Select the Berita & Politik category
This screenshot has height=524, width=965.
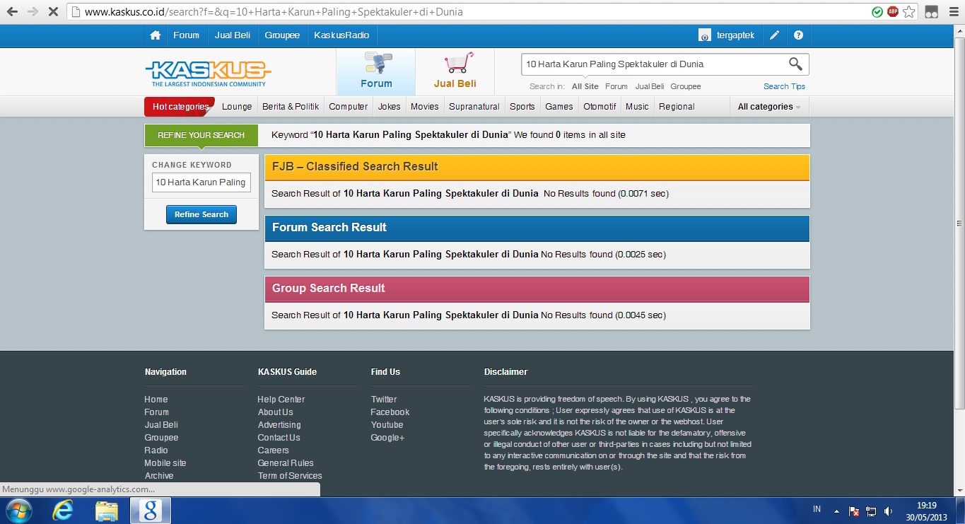(x=291, y=107)
